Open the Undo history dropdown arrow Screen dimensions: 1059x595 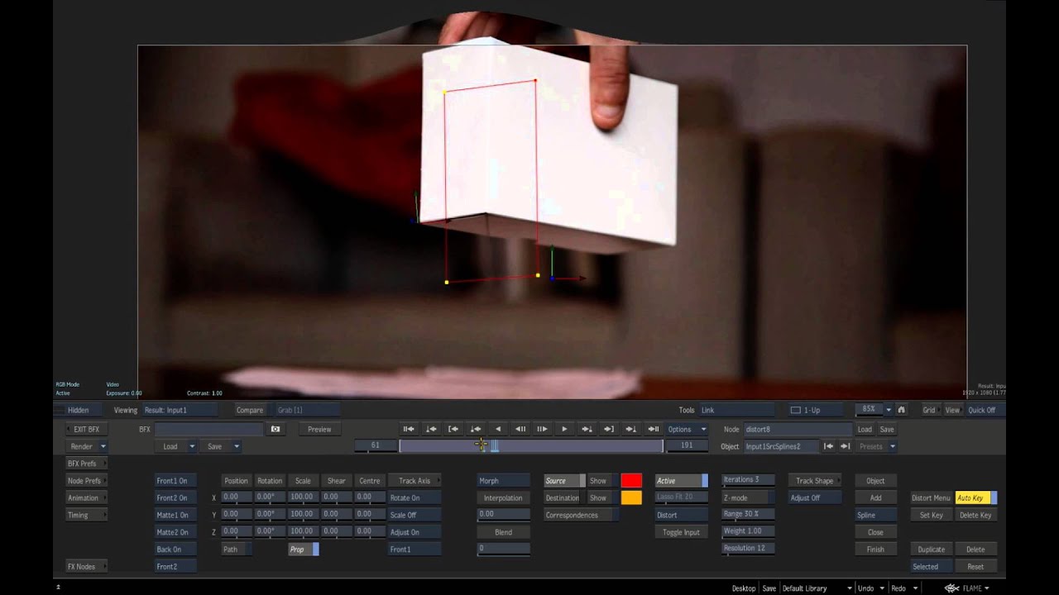883,588
